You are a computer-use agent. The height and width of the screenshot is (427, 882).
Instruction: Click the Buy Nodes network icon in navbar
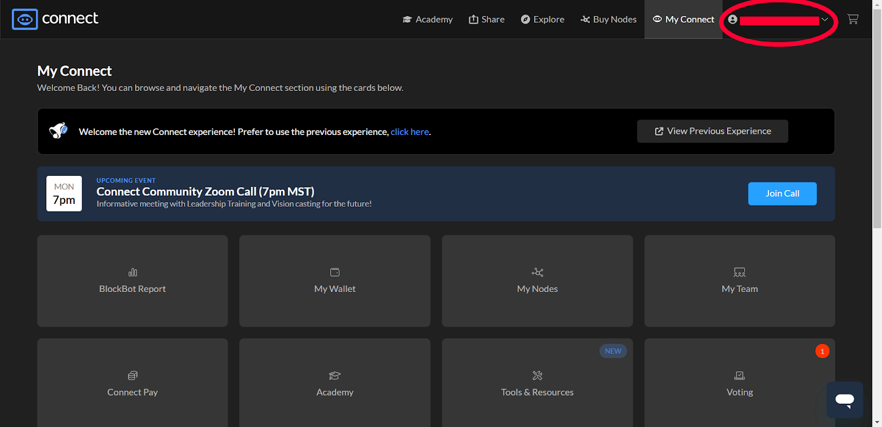[585, 19]
